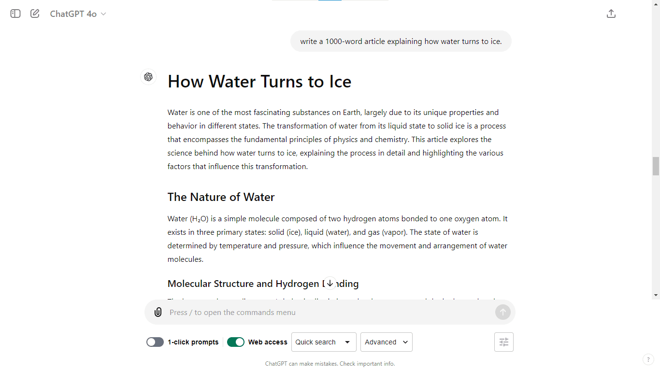Open the question mark help icon

(648, 359)
